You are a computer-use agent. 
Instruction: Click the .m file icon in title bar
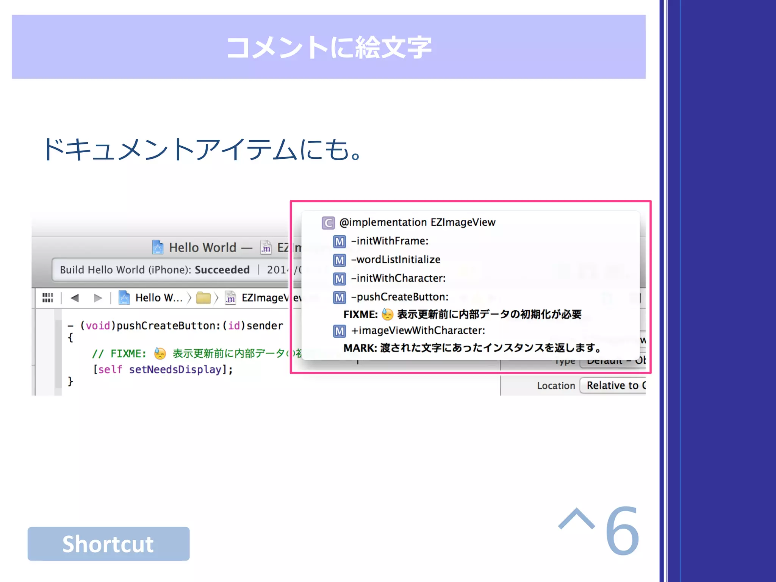266,247
